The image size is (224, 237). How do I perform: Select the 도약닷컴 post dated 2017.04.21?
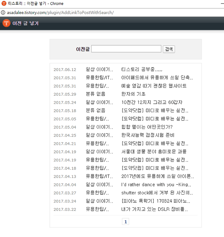pos(155,144)
